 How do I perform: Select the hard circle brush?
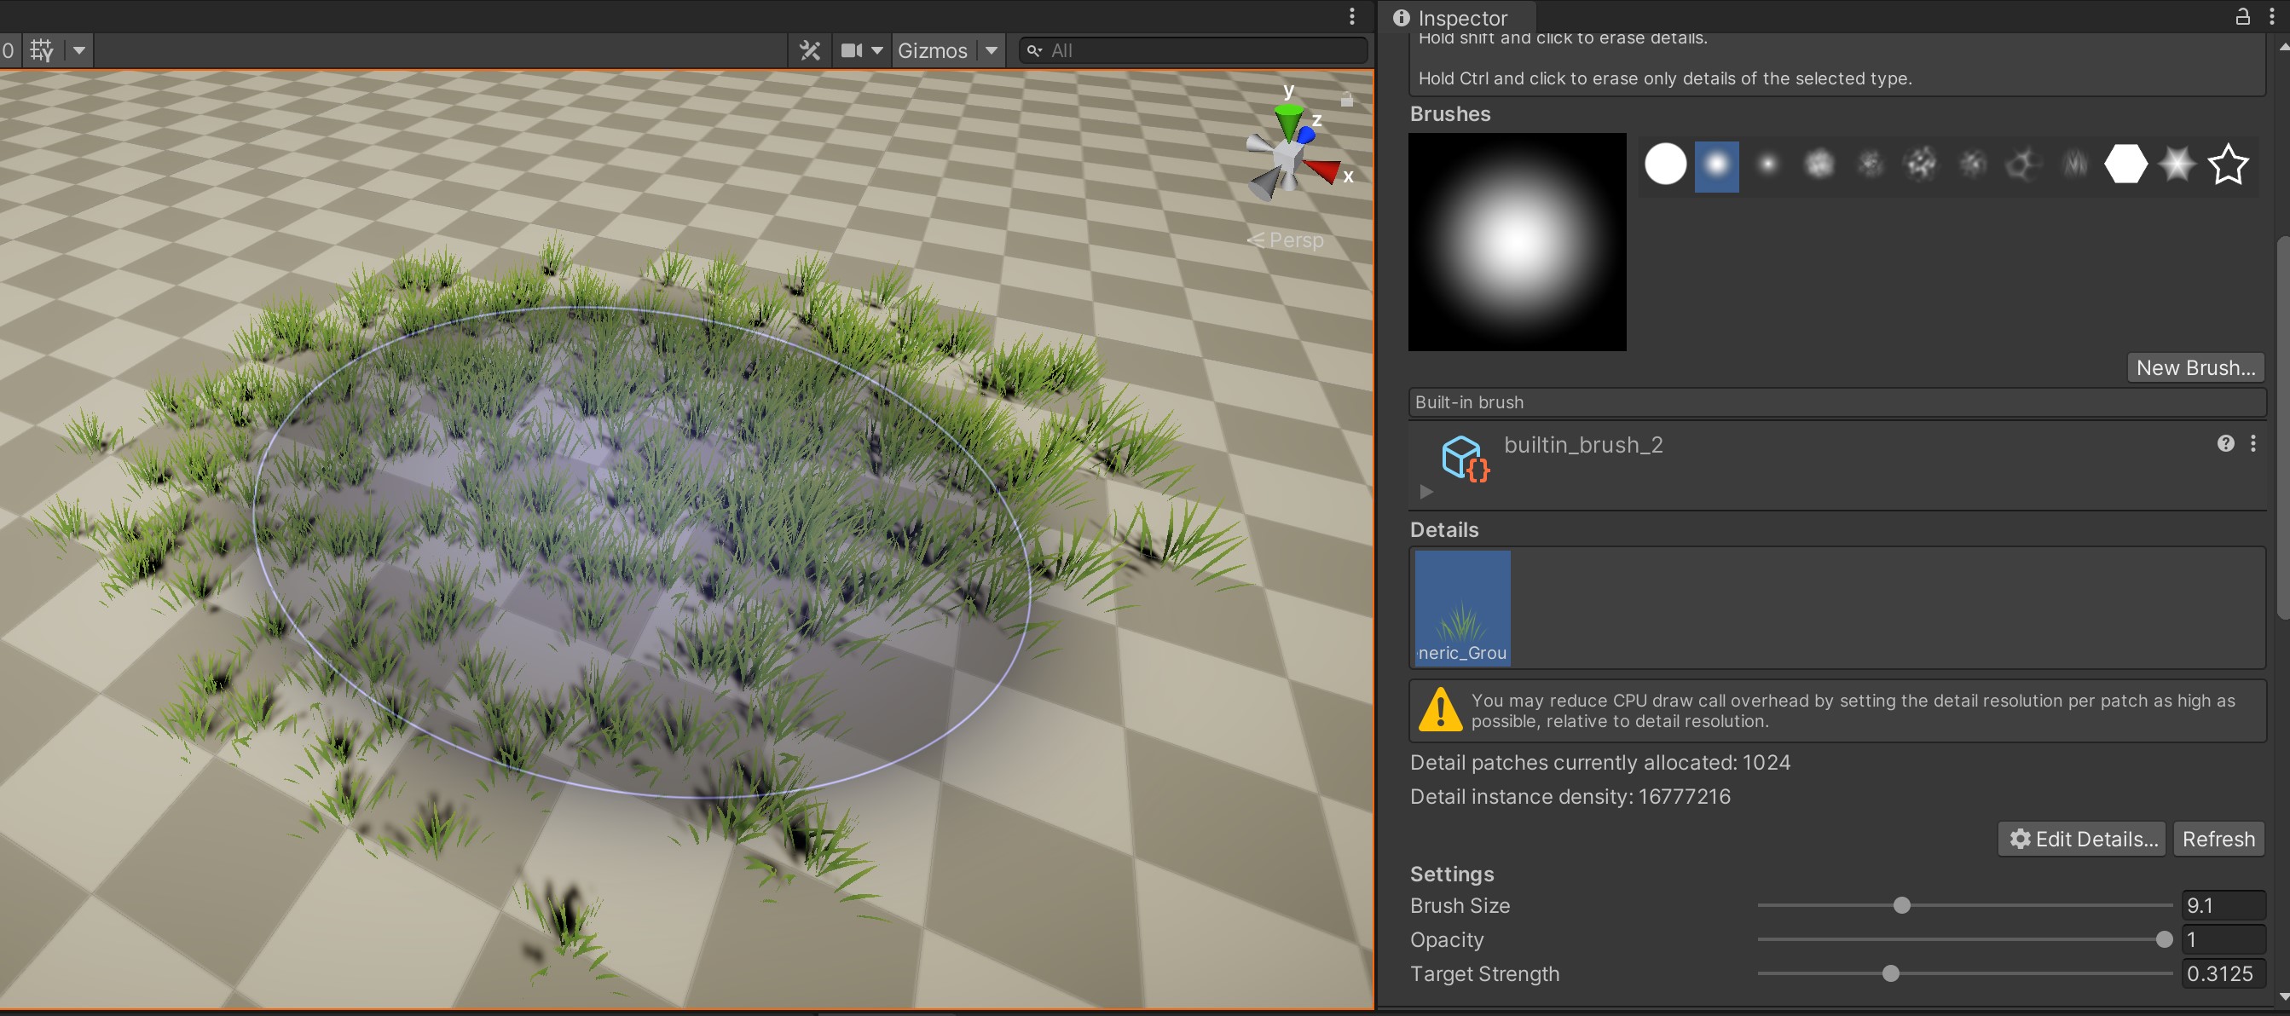pyautogui.click(x=1665, y=165)
